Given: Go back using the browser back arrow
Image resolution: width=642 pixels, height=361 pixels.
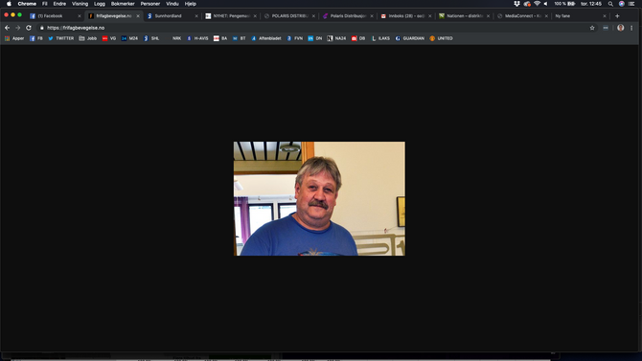Looking at the screenshot, I should (7, 28).
